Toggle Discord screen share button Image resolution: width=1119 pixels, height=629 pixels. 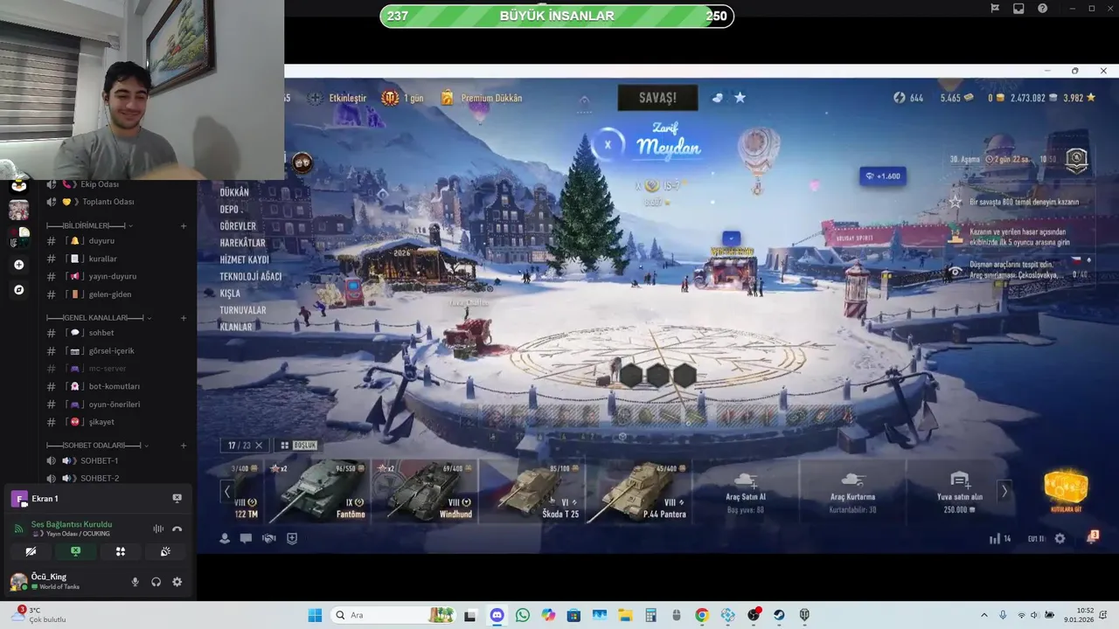point(76,552)
